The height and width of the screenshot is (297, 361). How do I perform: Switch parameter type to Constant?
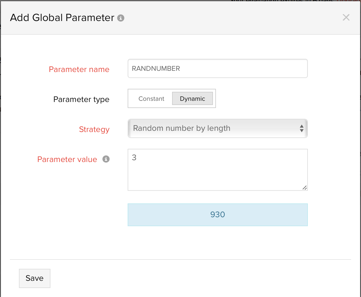(x=151, y=99)
